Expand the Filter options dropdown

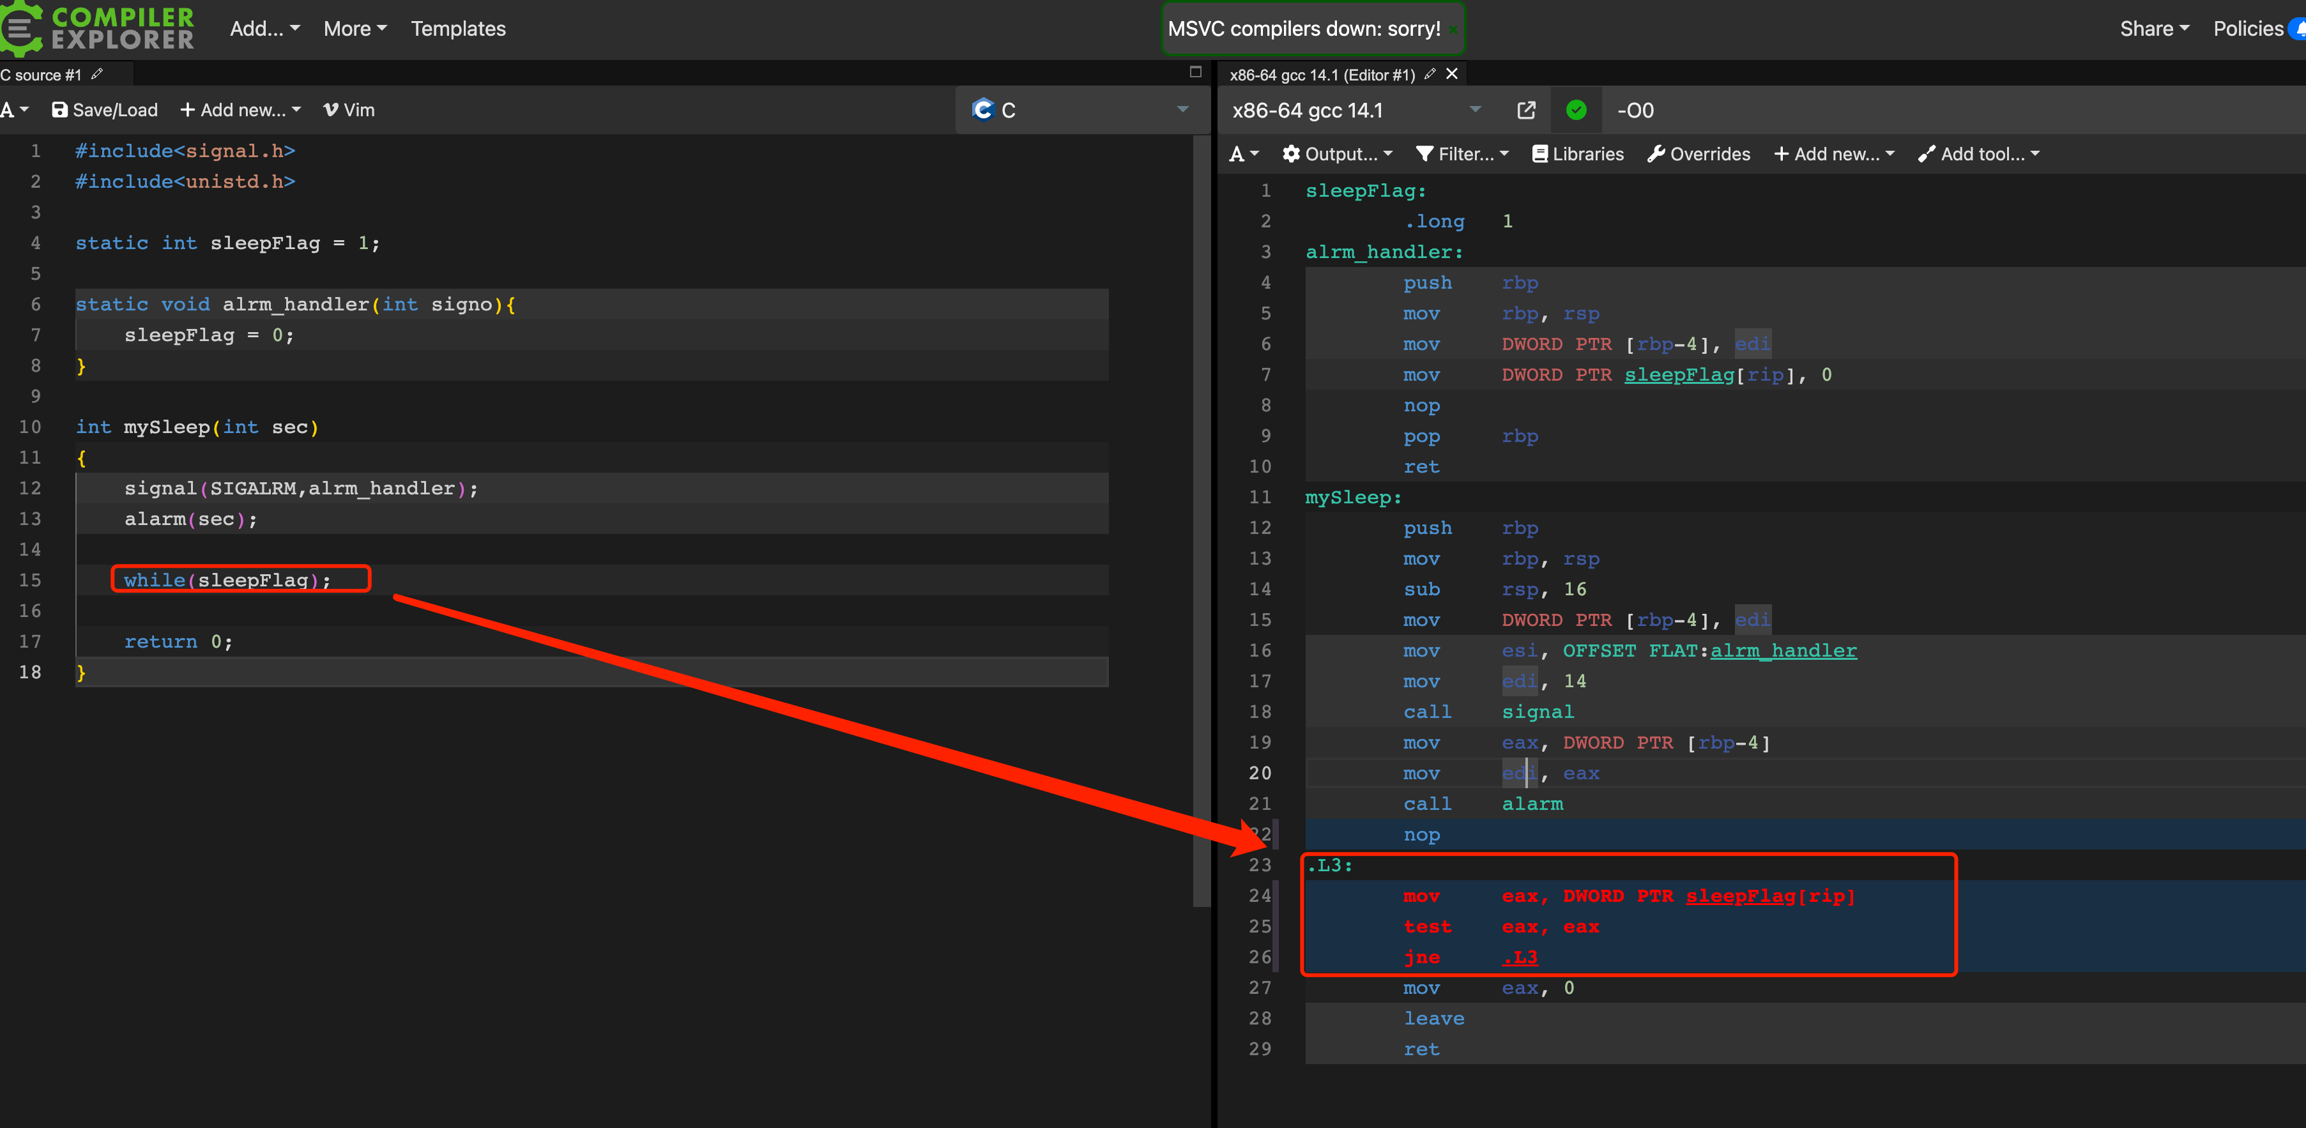(1462, 154)
